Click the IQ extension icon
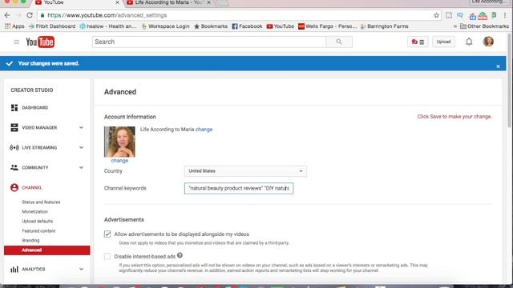 459,15
